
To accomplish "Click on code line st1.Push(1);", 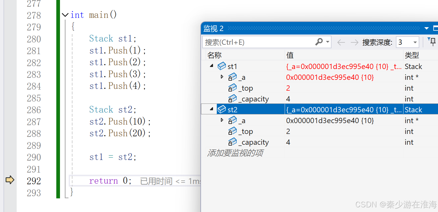I will [118, 50].
